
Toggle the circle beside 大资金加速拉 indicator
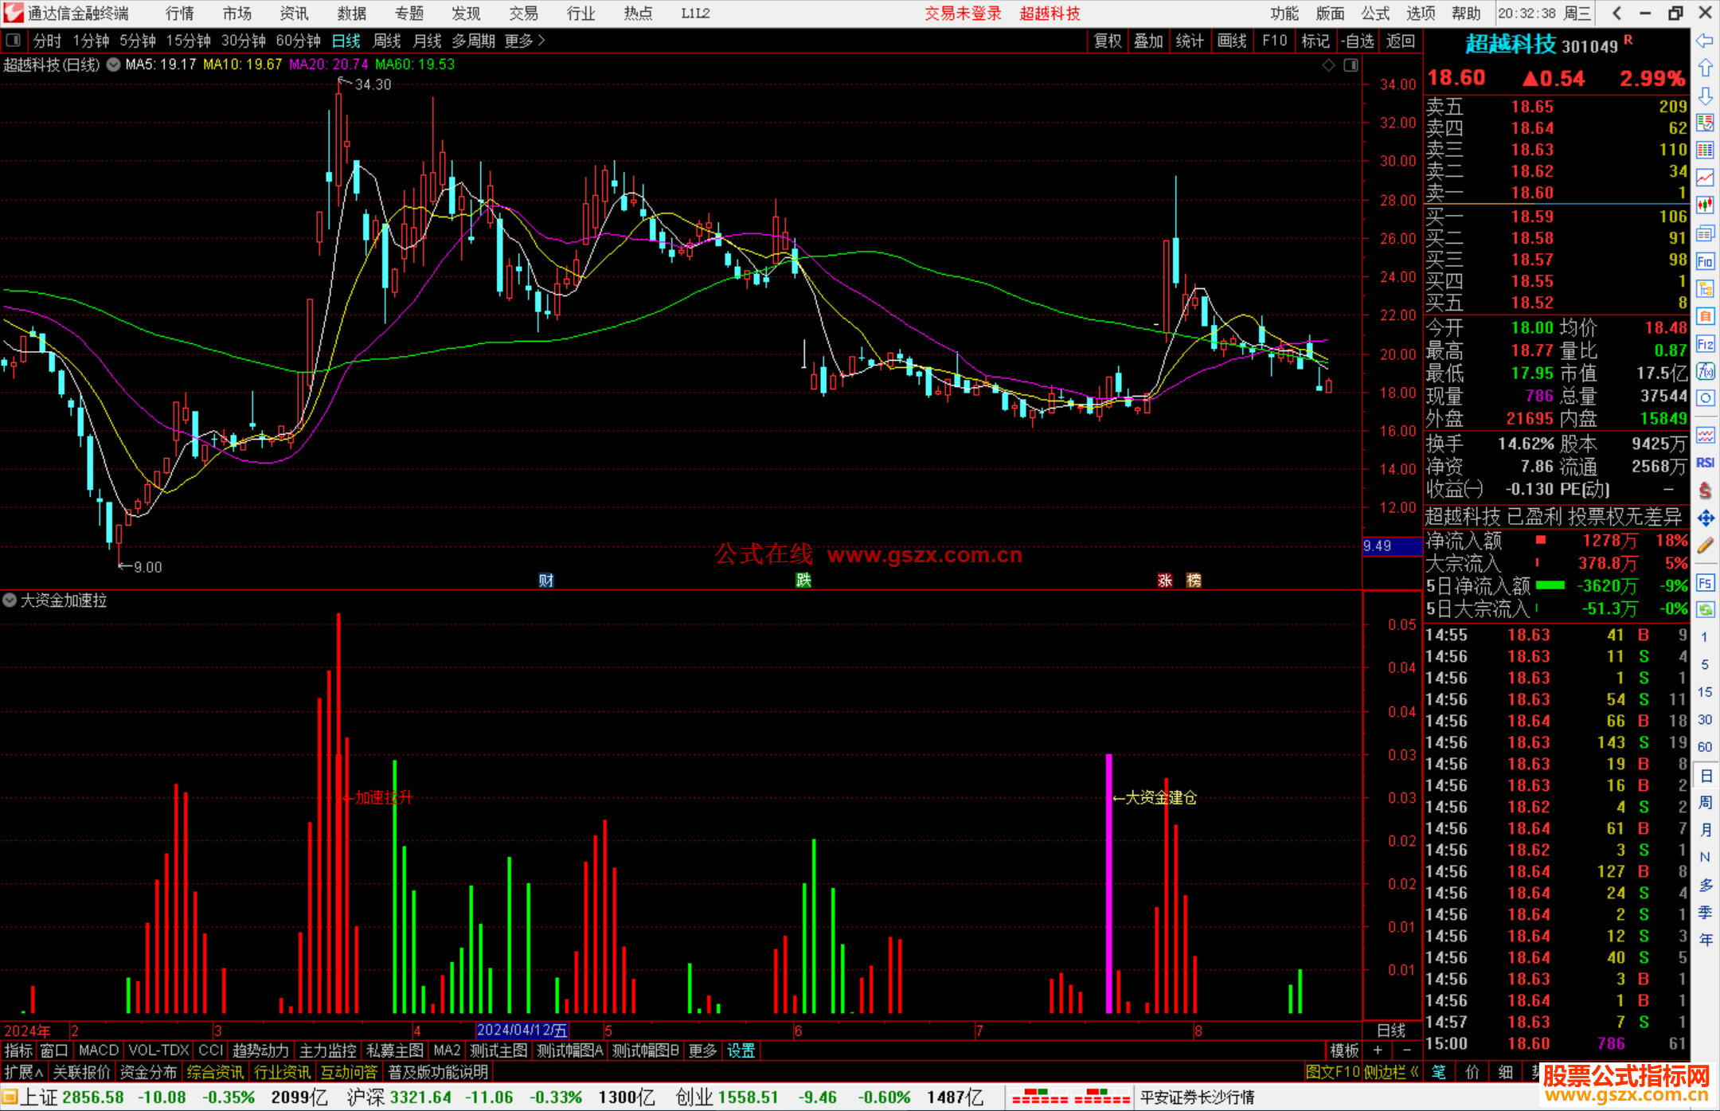tap(10, 600)
